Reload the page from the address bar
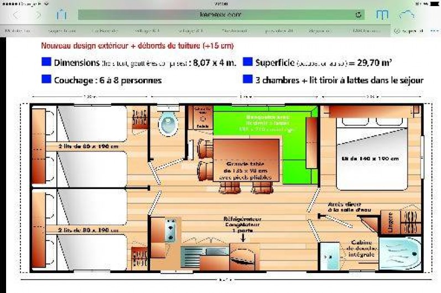Image resolution: width=441 pixels, height=293 pixels. click(359, 15)
